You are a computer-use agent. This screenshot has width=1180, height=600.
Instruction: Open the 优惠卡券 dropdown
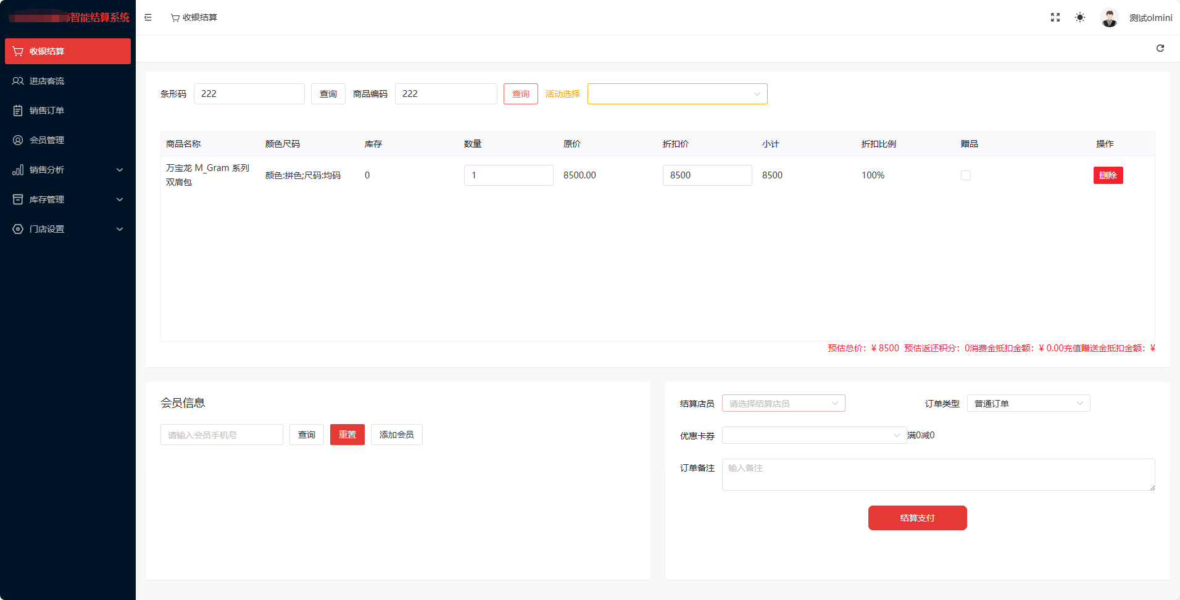click(x=813, y=435)
